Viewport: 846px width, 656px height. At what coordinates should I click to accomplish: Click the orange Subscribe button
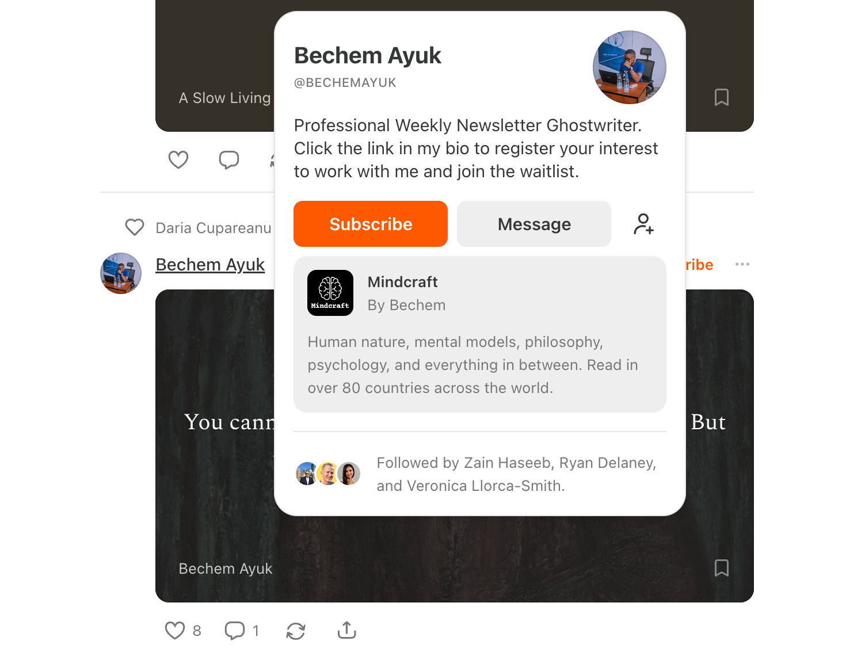click(371, 224)
